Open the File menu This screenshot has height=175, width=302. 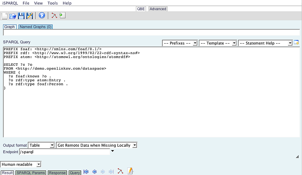click(26, 3)
